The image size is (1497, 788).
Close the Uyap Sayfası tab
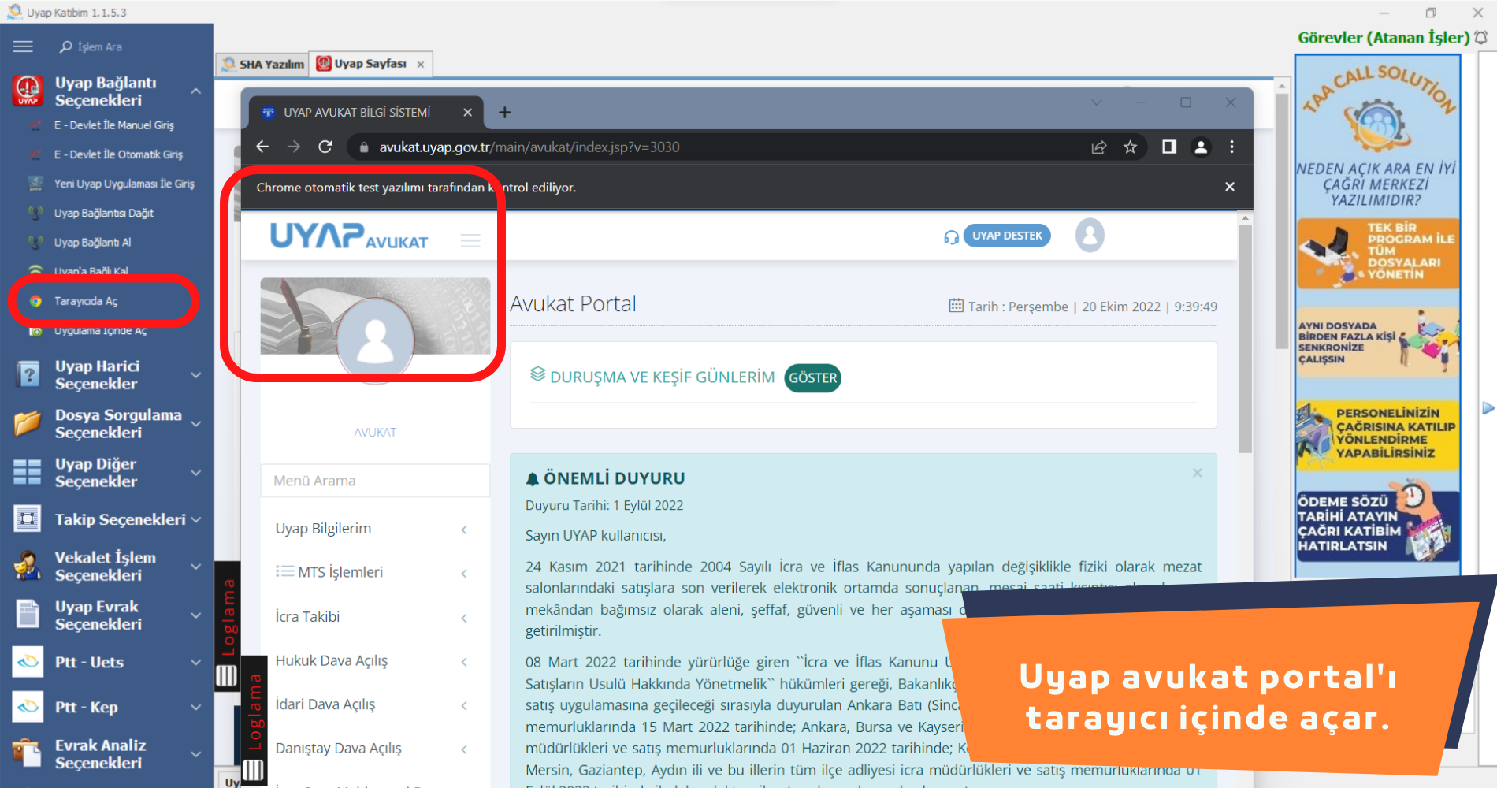pos(421,65)
